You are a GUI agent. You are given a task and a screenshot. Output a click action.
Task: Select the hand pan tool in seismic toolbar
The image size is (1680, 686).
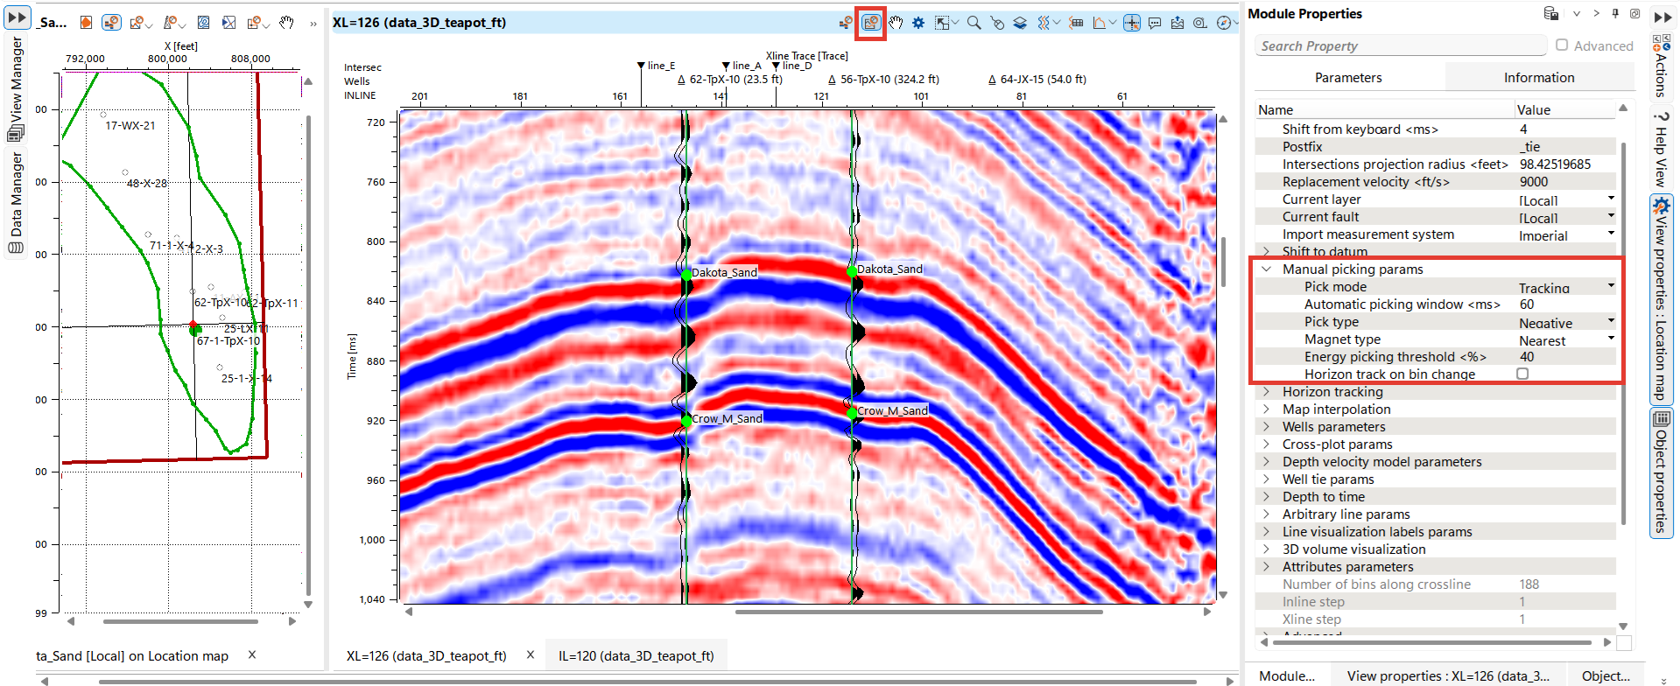pos(895,23)
